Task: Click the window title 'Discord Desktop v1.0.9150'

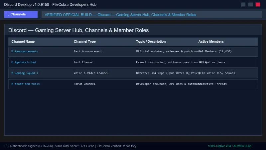Action: [27, 5]
